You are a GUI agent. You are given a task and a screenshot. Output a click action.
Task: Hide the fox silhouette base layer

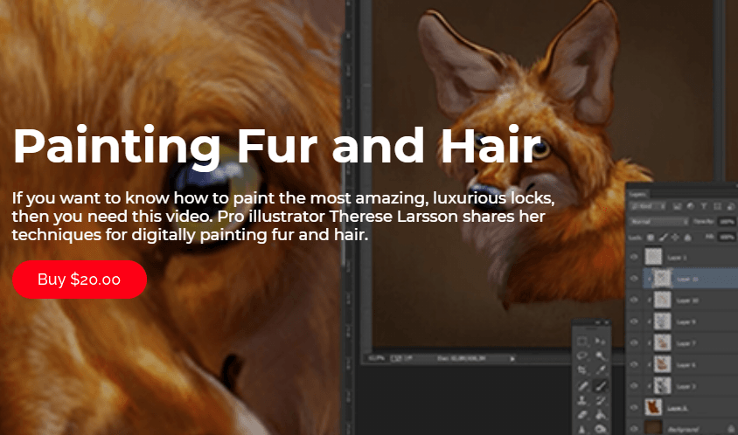[x=634, y=408]
